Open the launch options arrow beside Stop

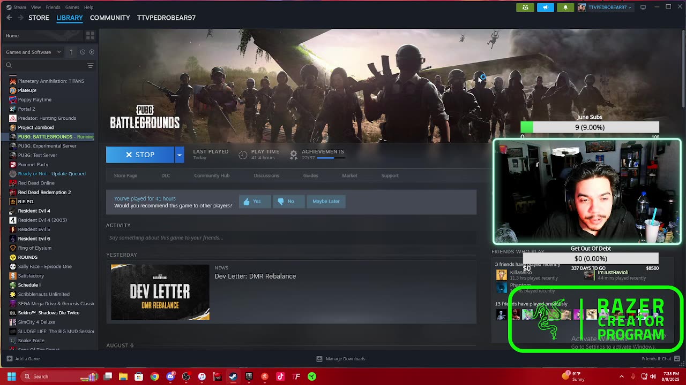pyautogui.click(x=179, y=155)
